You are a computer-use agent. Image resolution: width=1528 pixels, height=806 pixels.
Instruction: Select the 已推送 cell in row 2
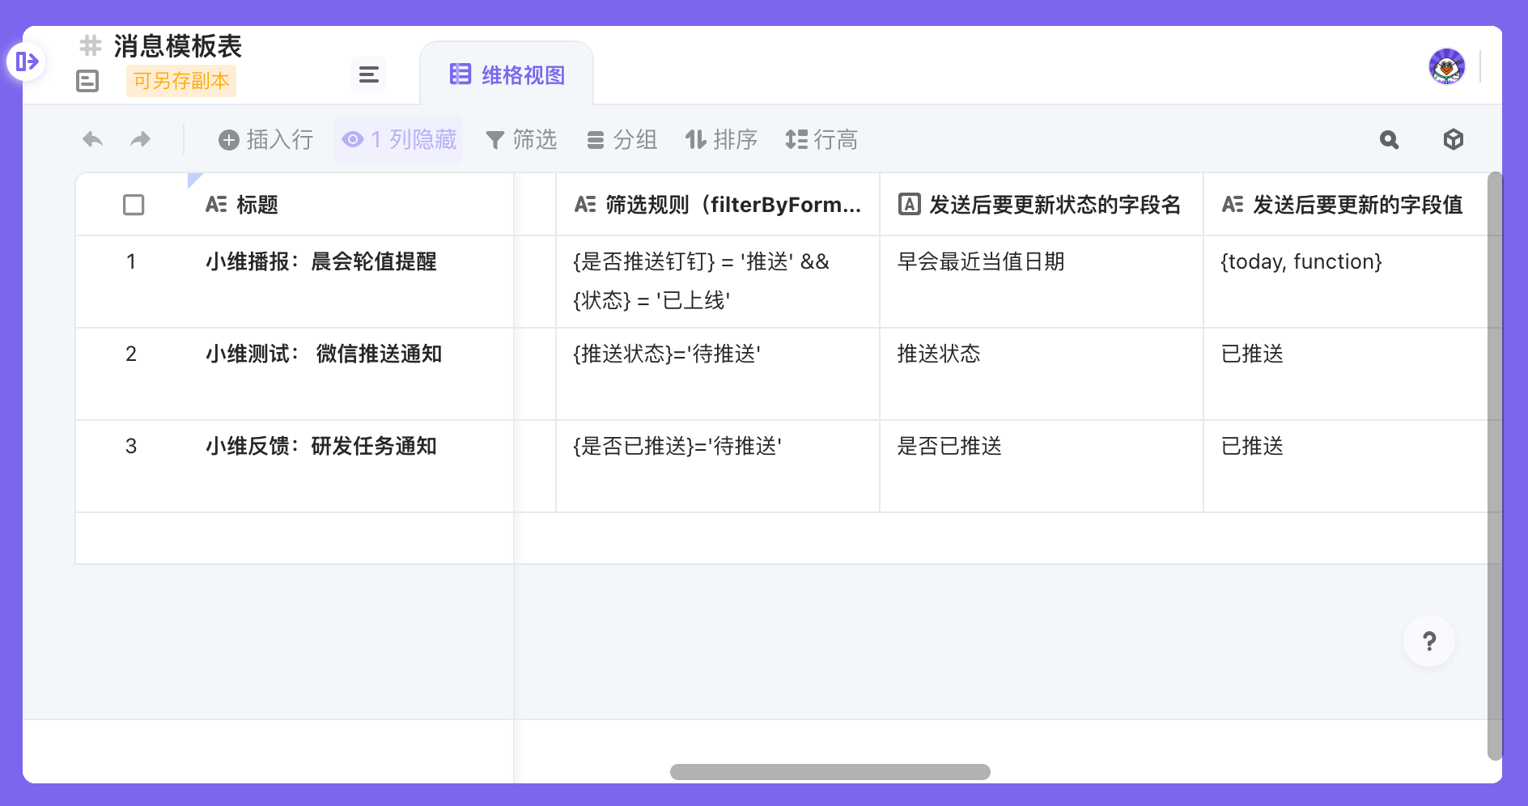(1345, 374)
